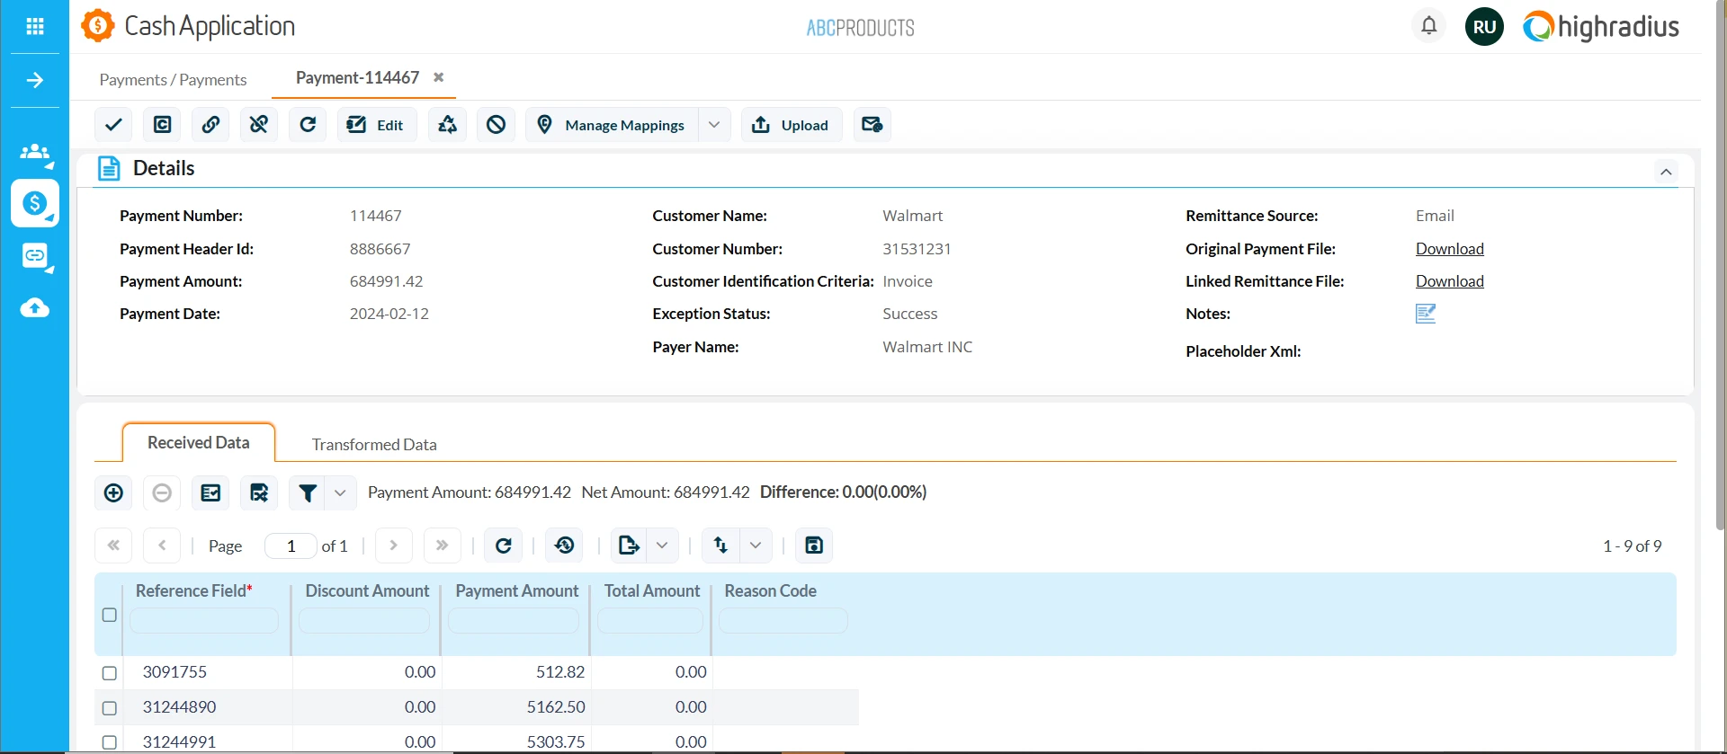Viewport: 1727px width, 754px height.
Task: Toggle the select-all checkbox in table header
Action: click(x=110, y=616)
